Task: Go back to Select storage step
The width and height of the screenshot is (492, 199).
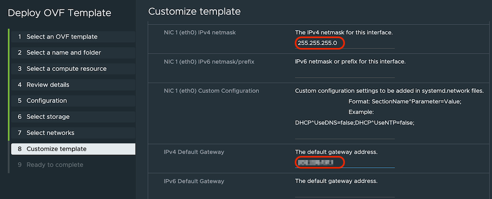Action: coord(48,117)
